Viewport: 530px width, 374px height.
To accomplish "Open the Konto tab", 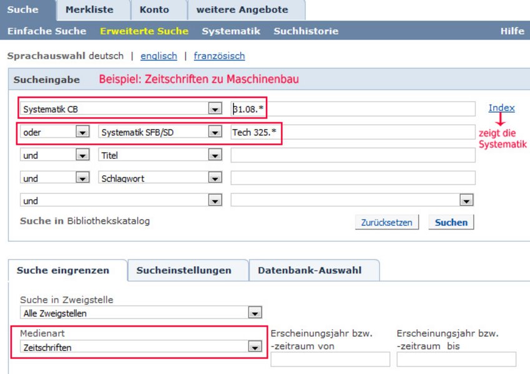I will point(154,10).
